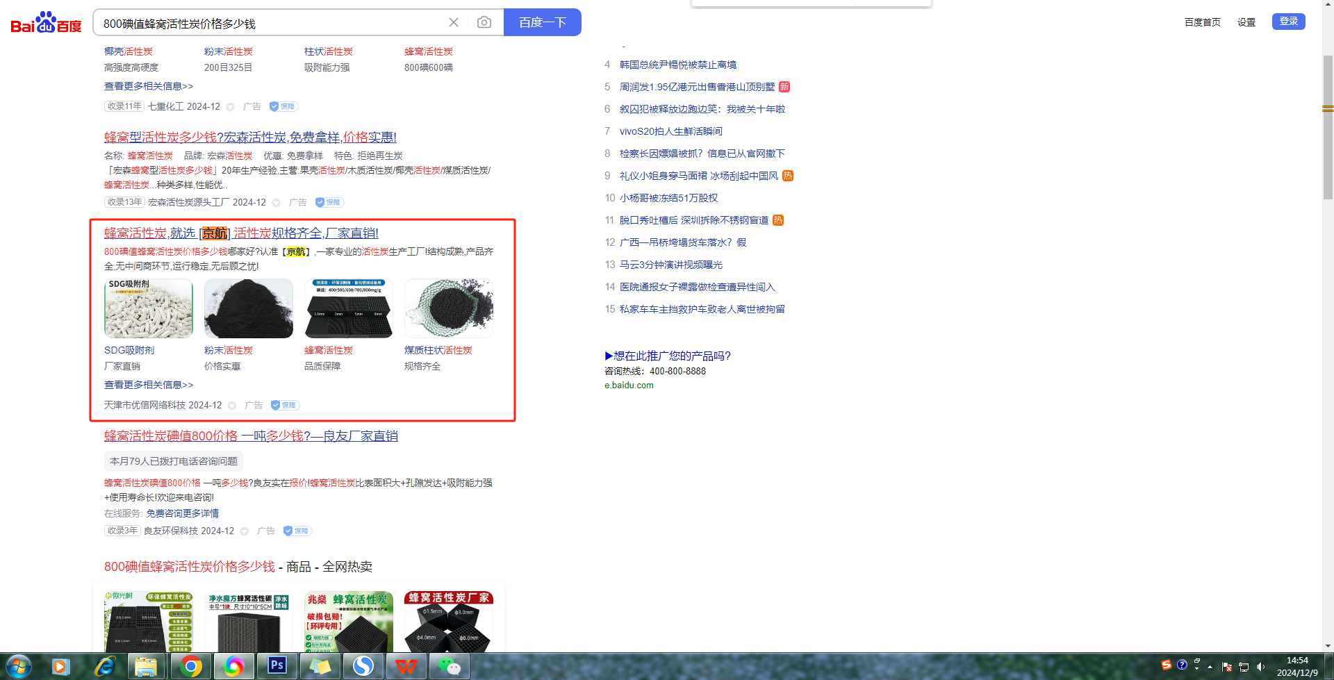The height and width of the screenshot is (680, 1334).
Task: Open the SDG吸附剂 product thumbnail
Action: pyautogui.click(x=149, y=308)
